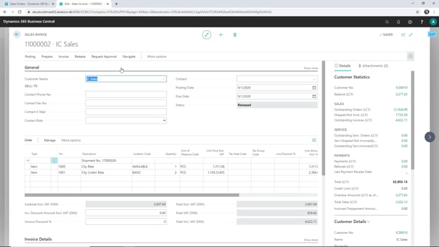Open the Posting Date calendar picker
439x247 pixels.
(x=314, y=88)
